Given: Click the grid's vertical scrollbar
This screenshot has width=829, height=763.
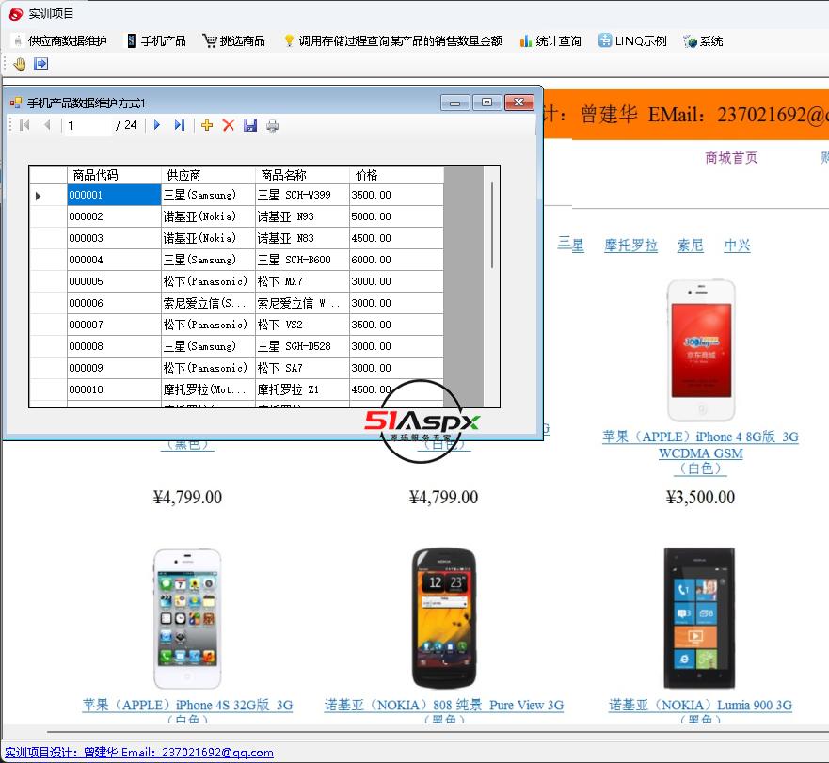Looking at the screenshot, I should [492, 225].
